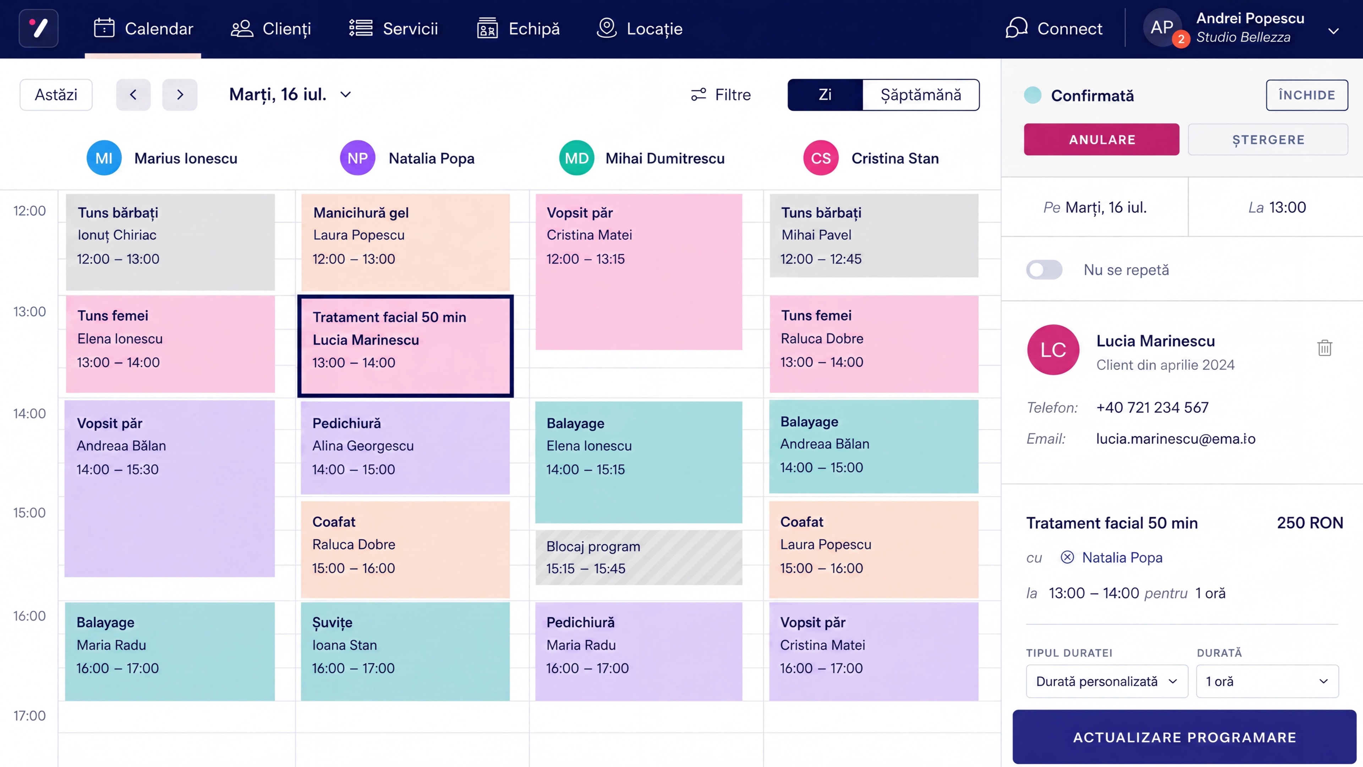Open the Durată personalizată dropdown
This screenshot has height=767, width=1363.
1107,681
